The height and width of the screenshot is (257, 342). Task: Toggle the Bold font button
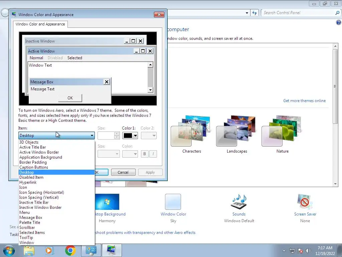[x=145, y=154]
